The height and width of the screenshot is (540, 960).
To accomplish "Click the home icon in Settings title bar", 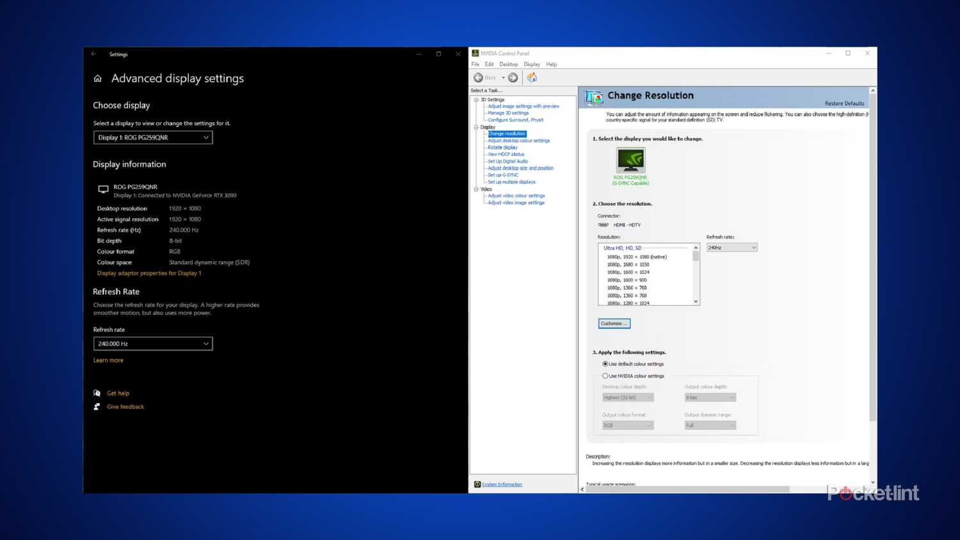I will coord(97,78).
